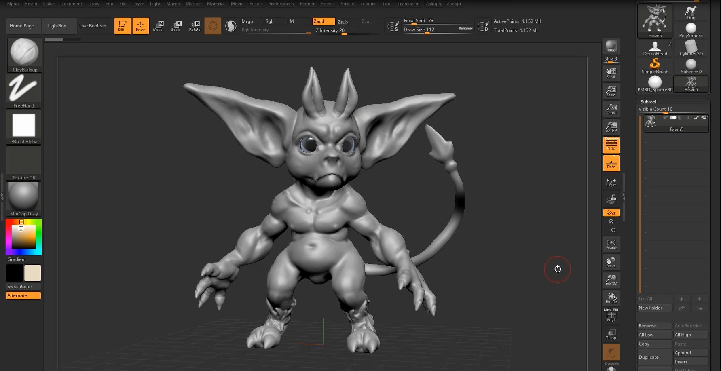Click the Rename subtool button

coord(655,326)
